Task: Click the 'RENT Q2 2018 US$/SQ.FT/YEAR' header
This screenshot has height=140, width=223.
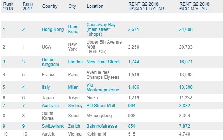Action: [x=146, y=6]
